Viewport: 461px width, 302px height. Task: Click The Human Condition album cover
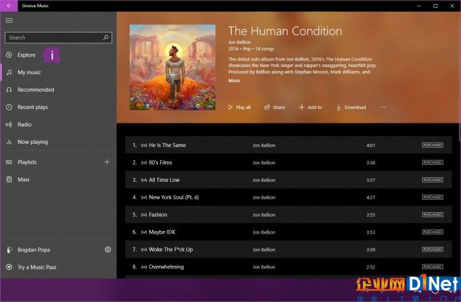point(173,67)
